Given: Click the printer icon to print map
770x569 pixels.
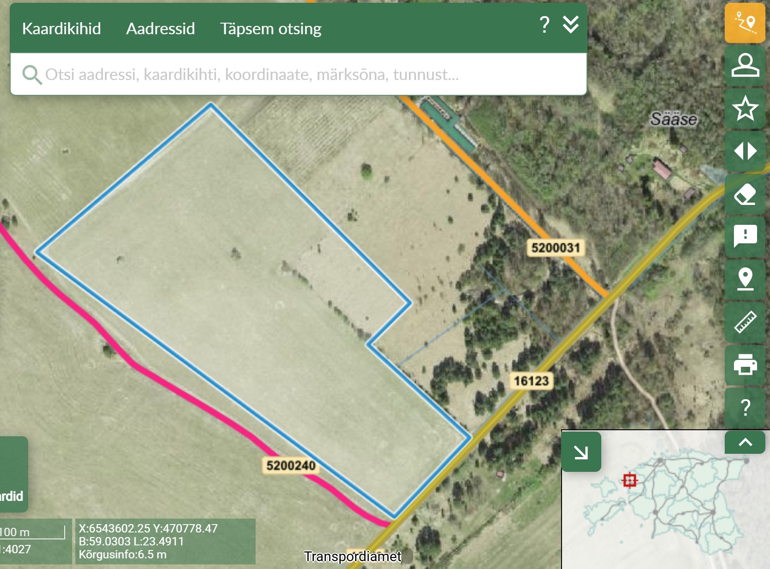Looking at the screenshot, I should [x=745, y=365].
